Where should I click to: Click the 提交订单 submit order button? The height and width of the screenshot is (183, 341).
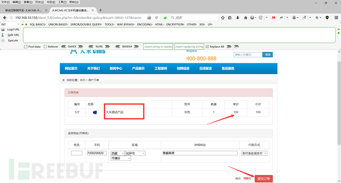point(263,179)
